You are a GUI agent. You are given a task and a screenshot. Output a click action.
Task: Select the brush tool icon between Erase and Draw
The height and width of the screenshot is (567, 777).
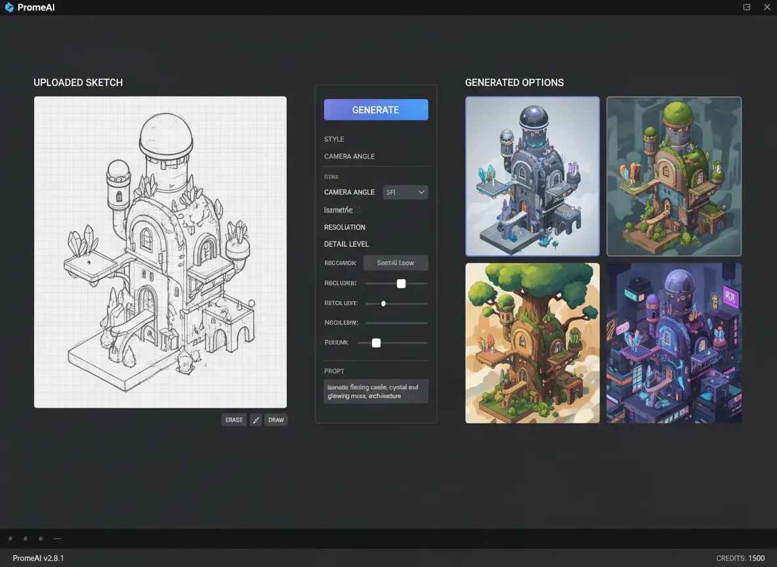pyautogui.click(x=255, y=420)
